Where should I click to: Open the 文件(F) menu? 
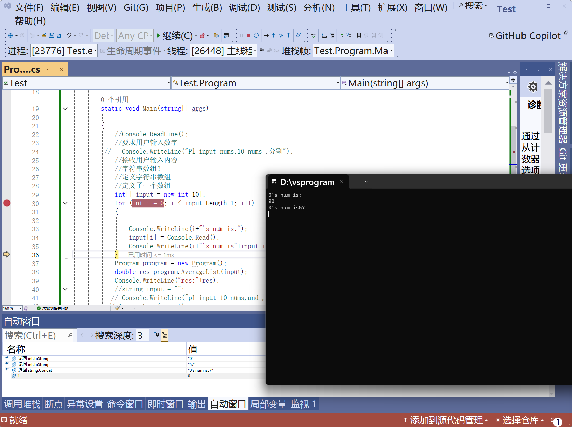[29, 7]
